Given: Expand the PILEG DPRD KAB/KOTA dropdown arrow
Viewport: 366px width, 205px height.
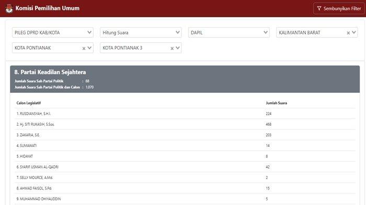Looking at the screenshot, I should (89, 32).
